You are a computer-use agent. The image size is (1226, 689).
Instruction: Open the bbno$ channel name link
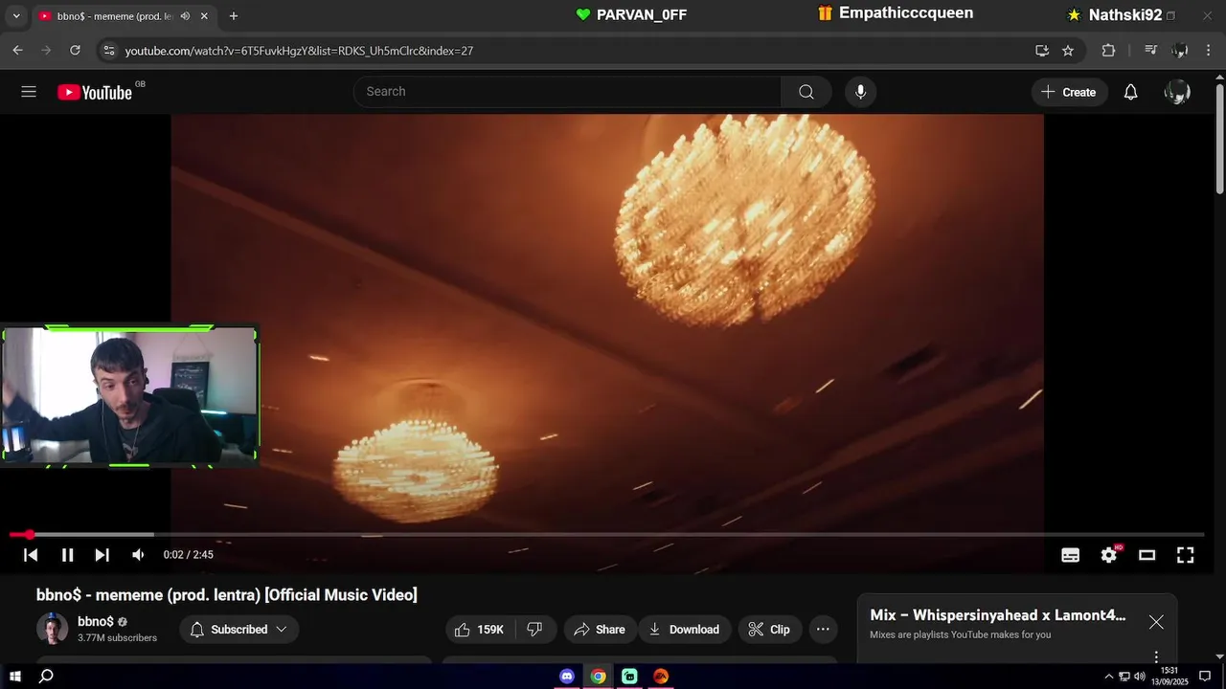click(x=96, y=622)
